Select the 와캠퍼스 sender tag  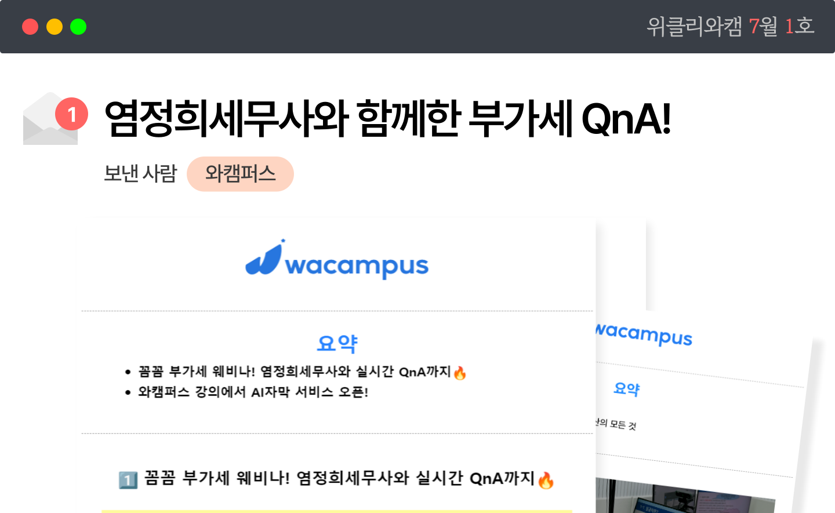click(240, 174)
